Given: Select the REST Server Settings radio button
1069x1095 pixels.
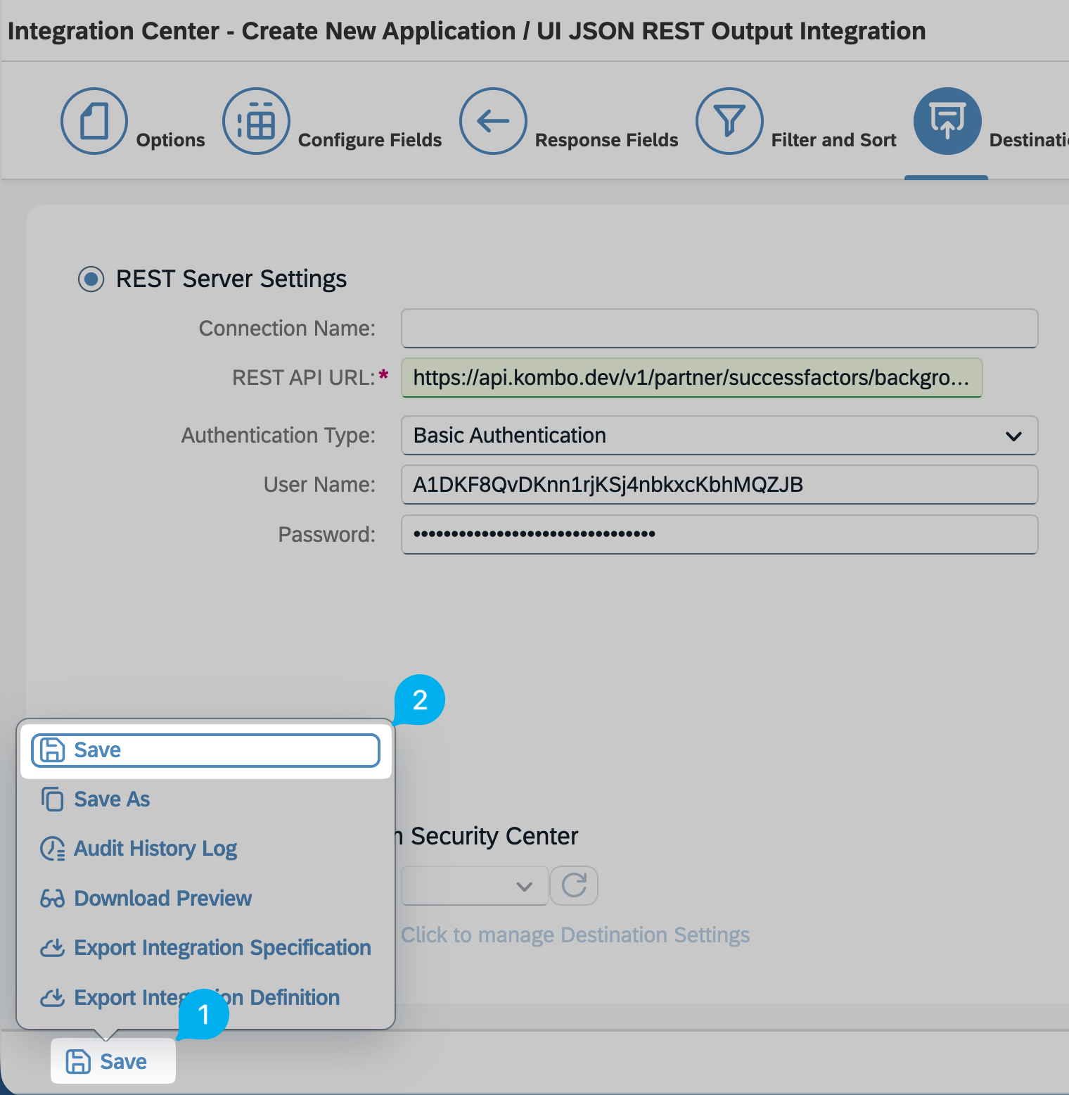Looking at the screenshot, I should [91, 279].
